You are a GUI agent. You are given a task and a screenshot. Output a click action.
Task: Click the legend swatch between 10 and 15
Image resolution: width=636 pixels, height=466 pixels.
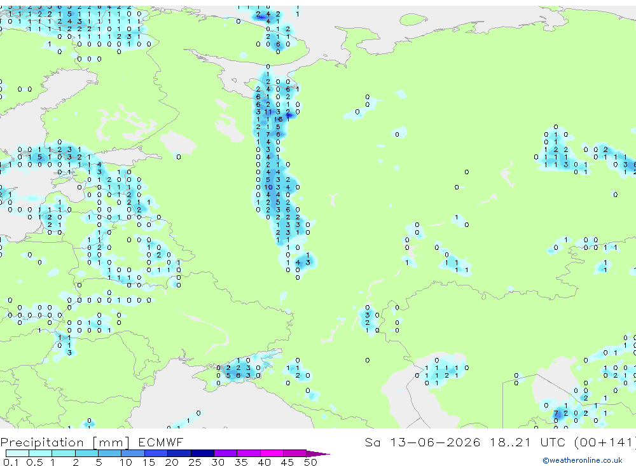point(133,453)
